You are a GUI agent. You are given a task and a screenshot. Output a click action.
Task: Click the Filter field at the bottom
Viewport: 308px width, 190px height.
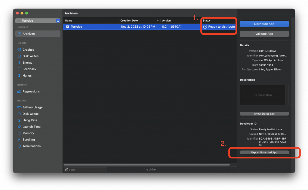click(86, 170)
